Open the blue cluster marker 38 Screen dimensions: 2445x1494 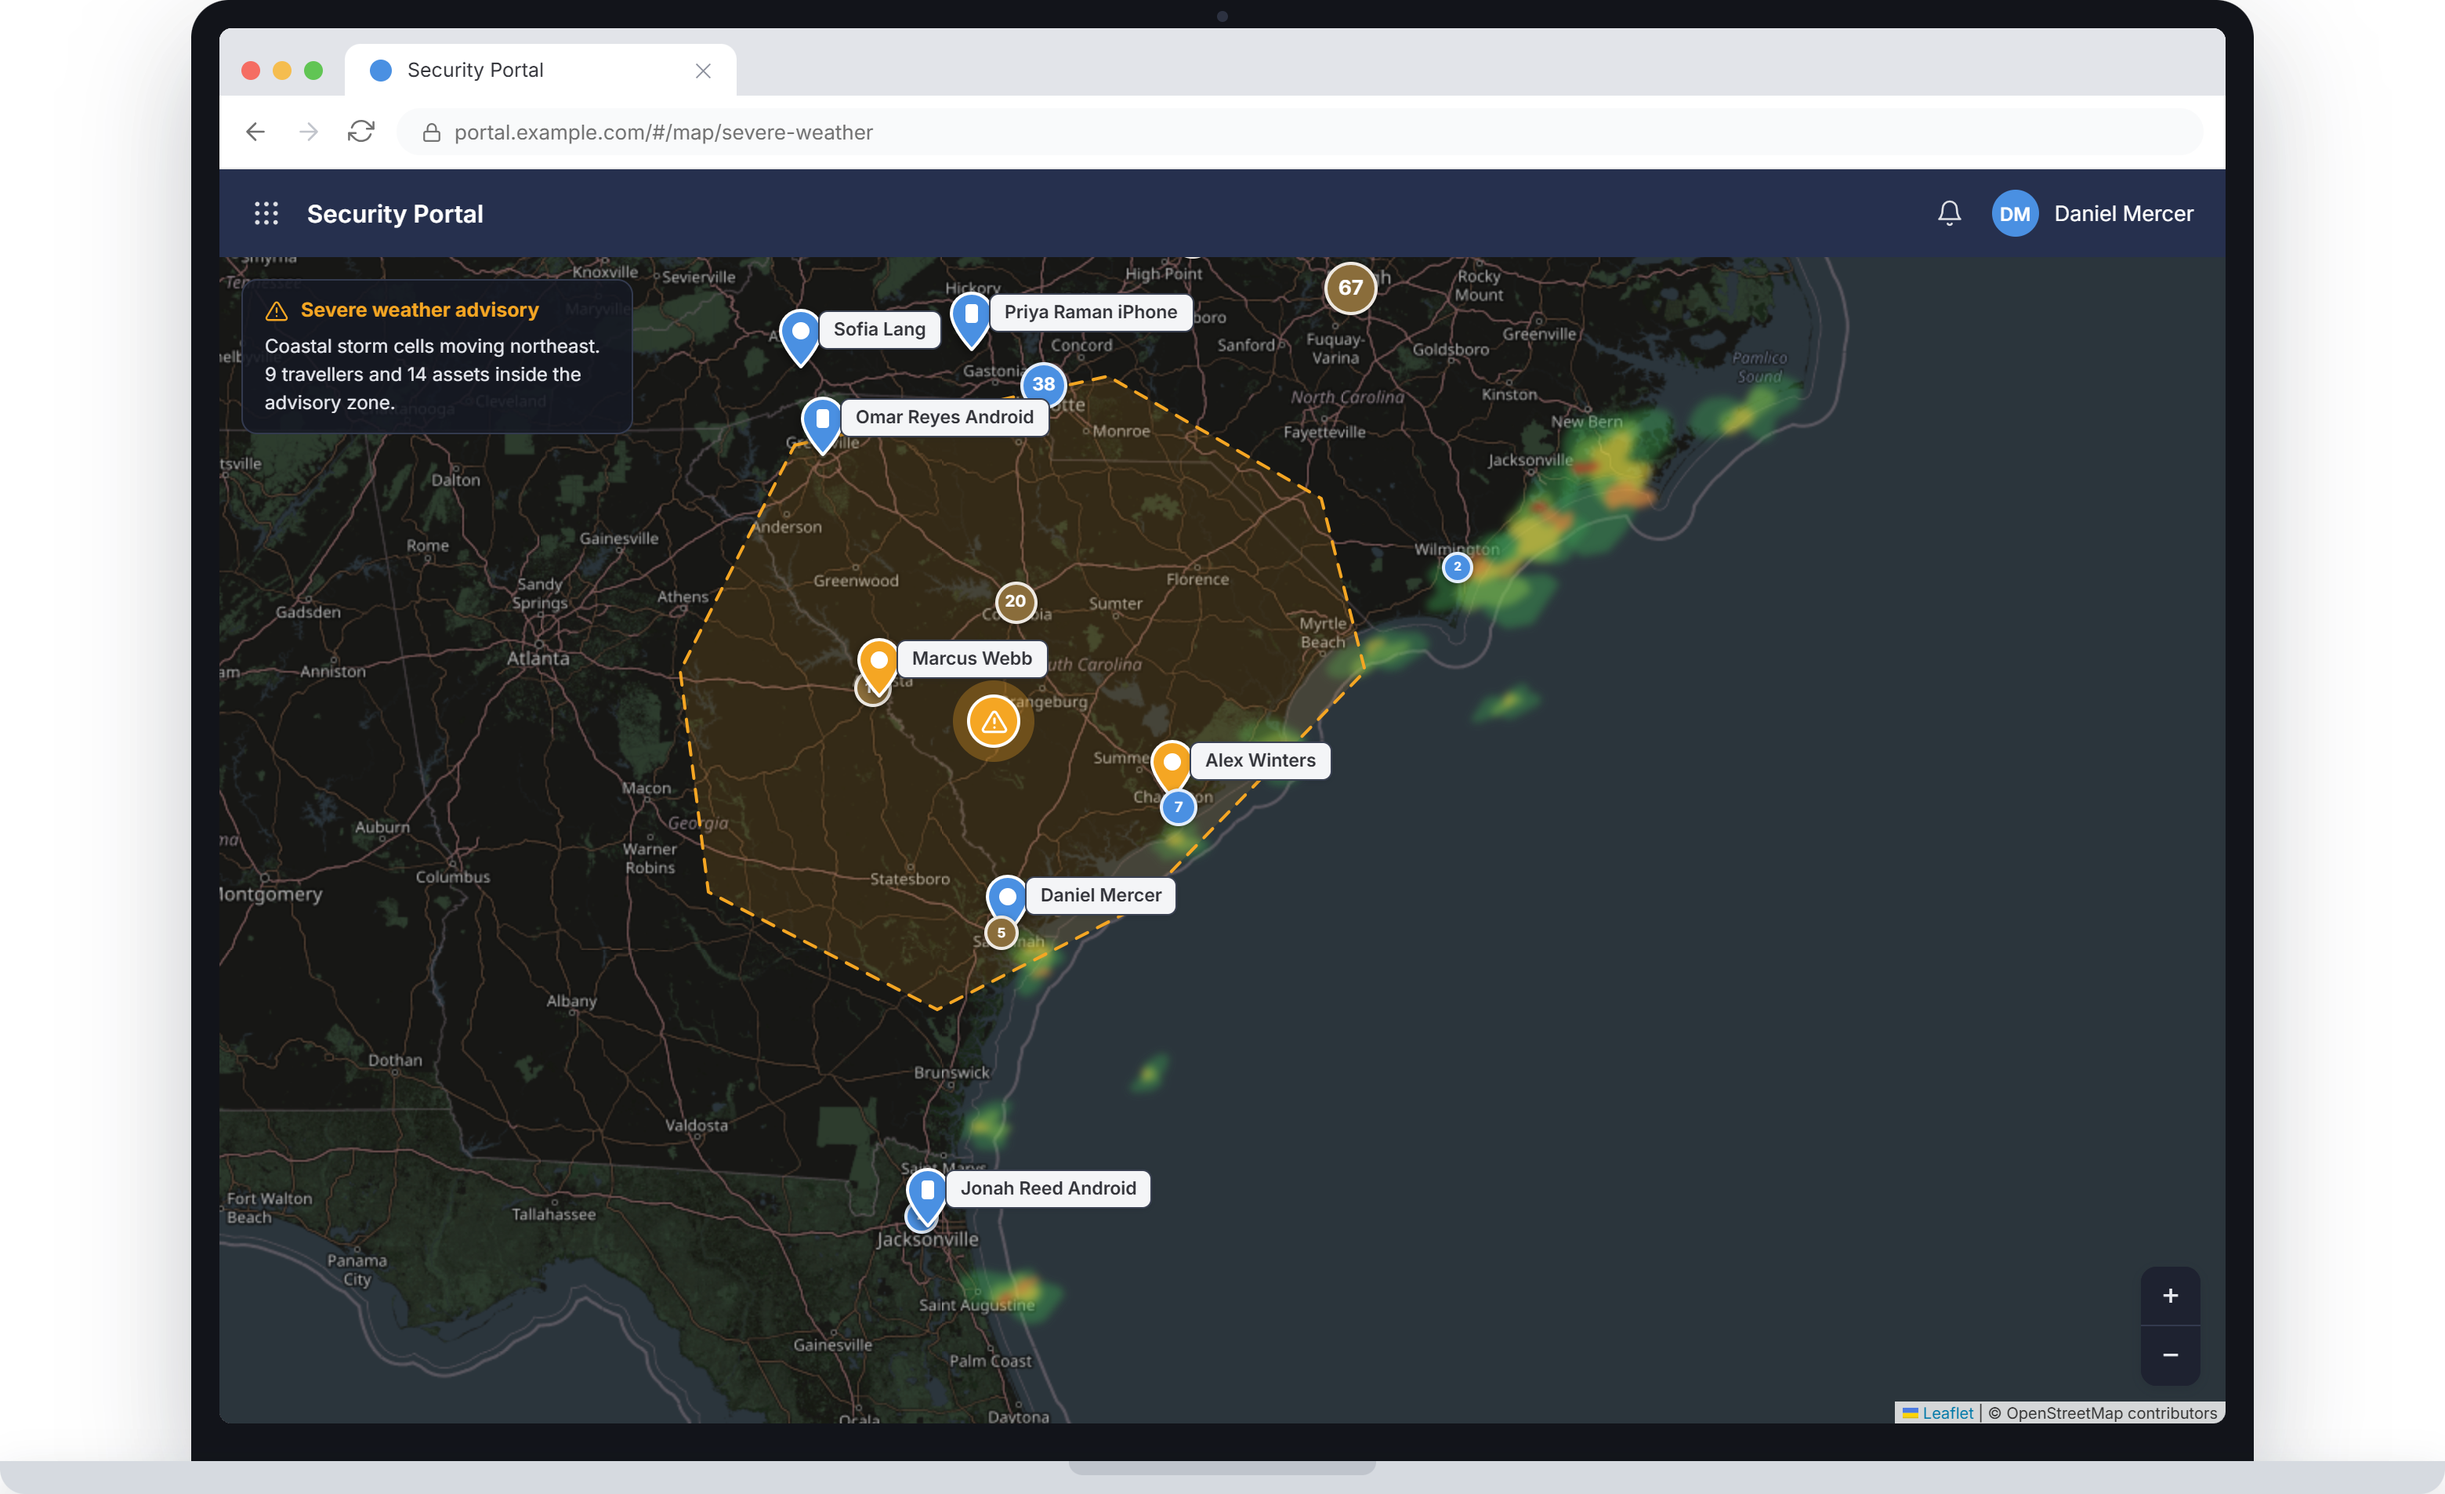click(1043, 384)
